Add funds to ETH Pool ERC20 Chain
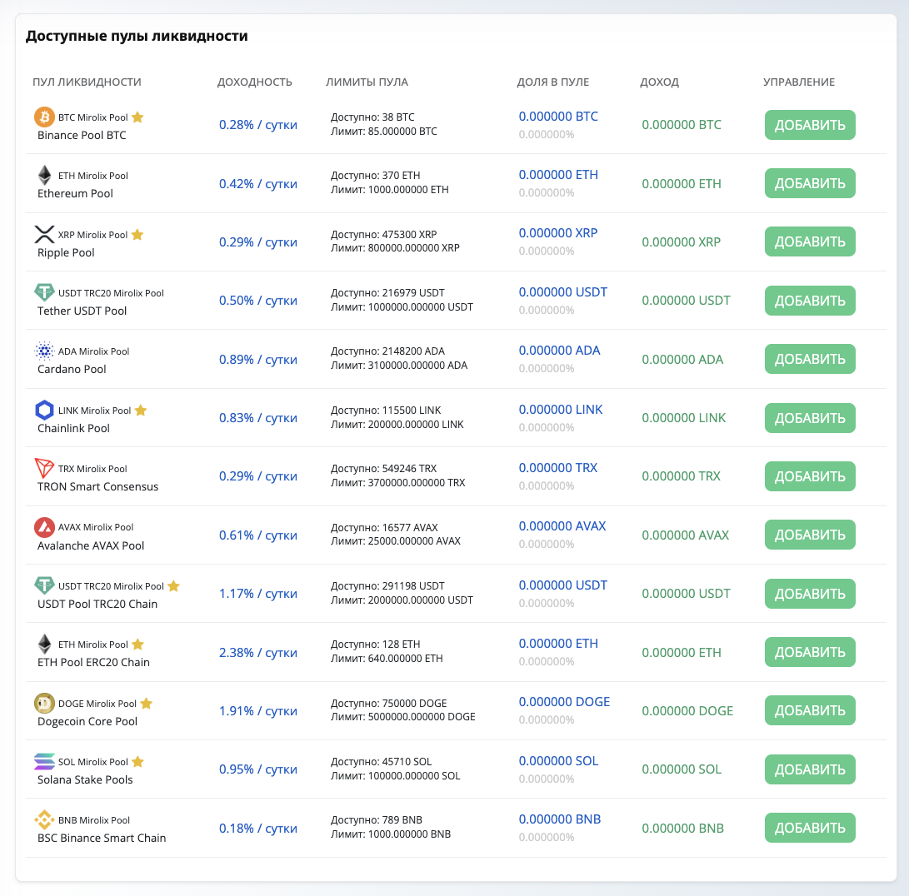 coord(810,652)
